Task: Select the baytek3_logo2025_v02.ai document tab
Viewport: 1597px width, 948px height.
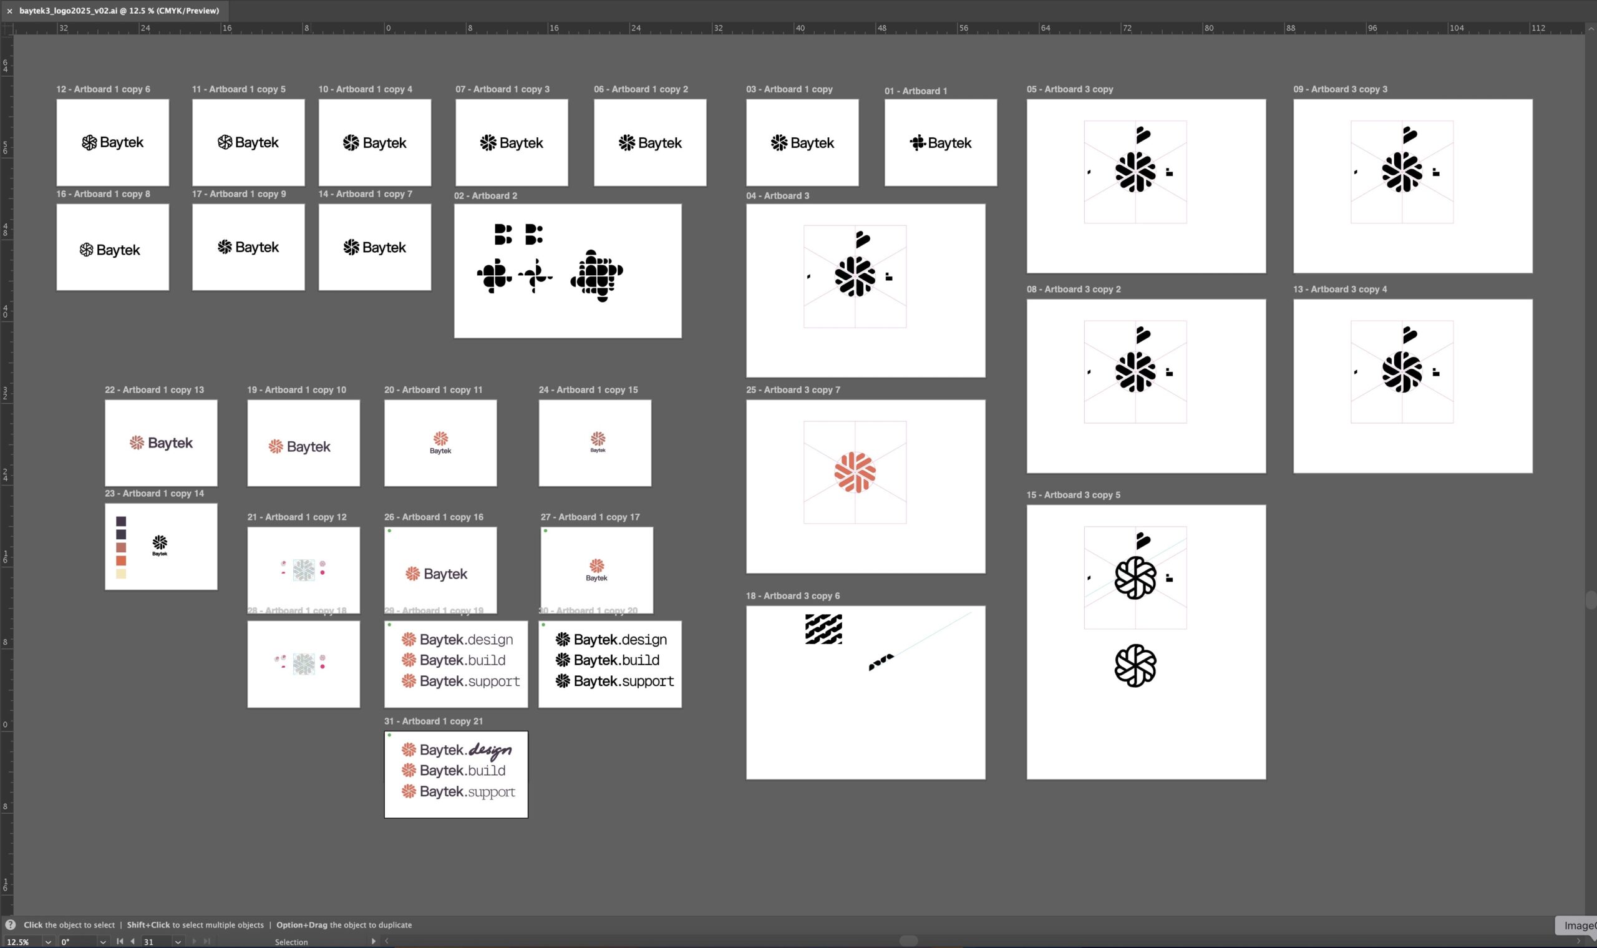Action: [x=119, y=11]
